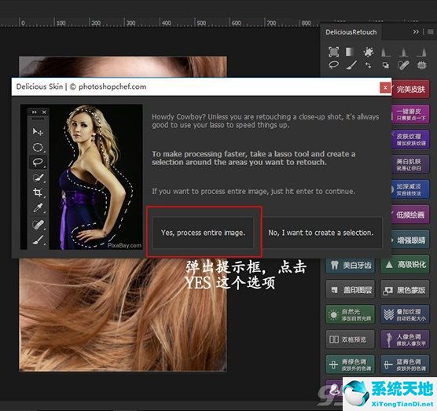Viewport: 437px width, 411px height.
Task: Close the Delicious Skin dialog
Action: (x=385, y=88)
